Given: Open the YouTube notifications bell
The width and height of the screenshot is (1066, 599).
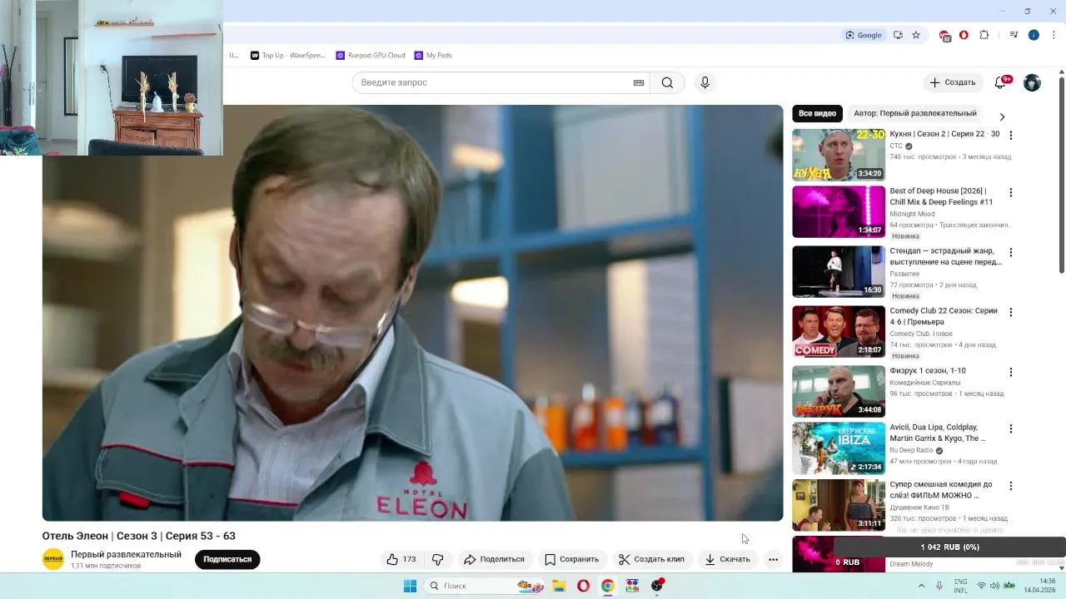Looking at the screenshot, I should coord(1001,82).
